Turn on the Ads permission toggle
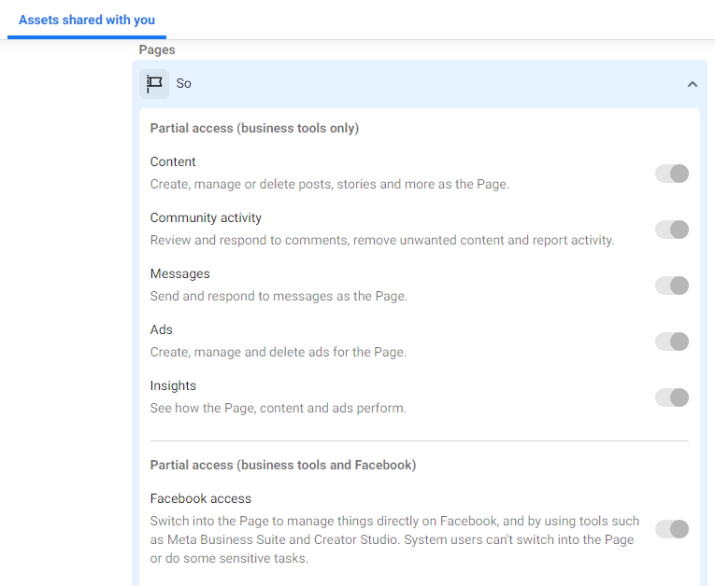 672,342
